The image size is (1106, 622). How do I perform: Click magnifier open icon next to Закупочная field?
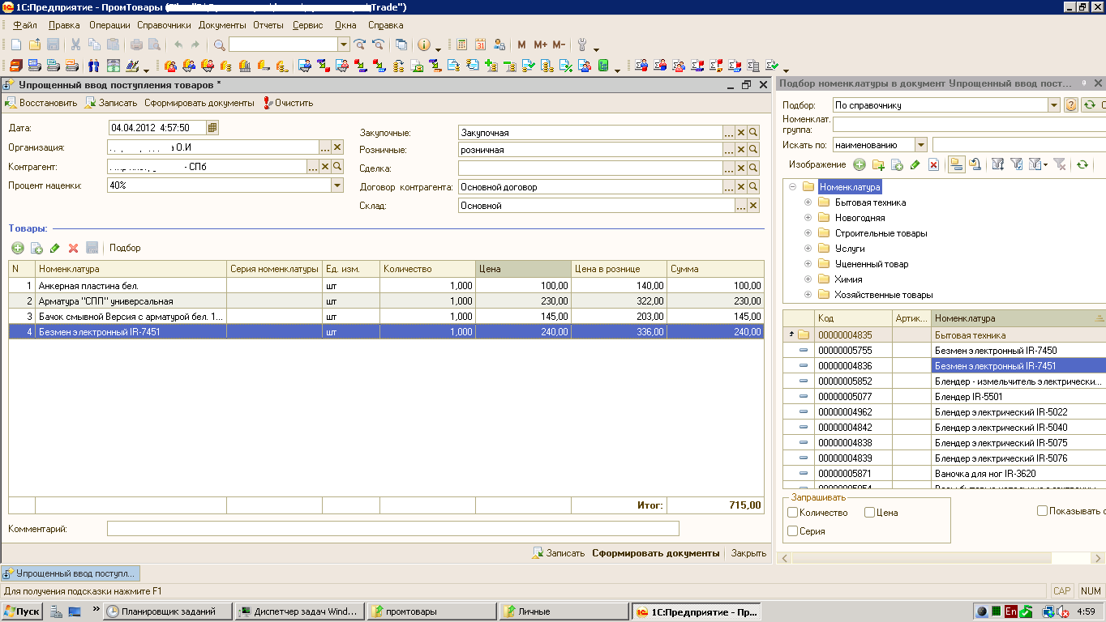(x=753, y=132)
